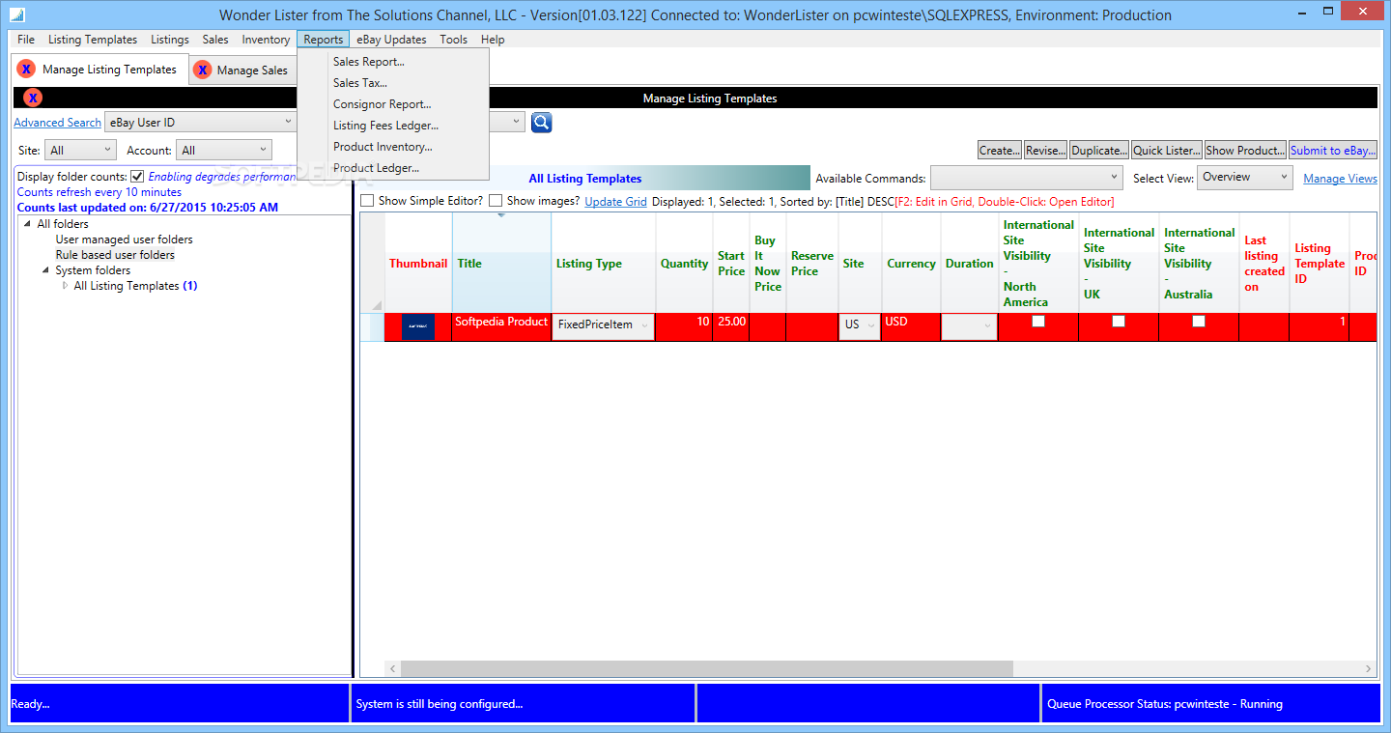
Task: Choose Consignor Report from the Reports menu
Action: (393, 104)
